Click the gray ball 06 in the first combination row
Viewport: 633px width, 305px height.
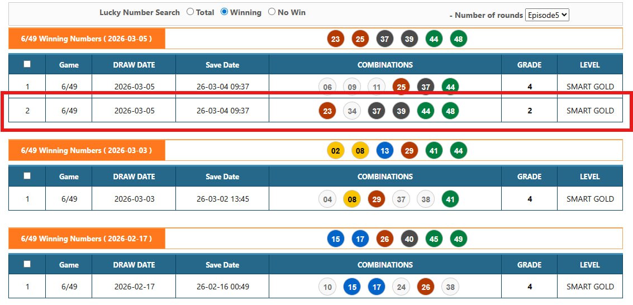coord(327,87)
